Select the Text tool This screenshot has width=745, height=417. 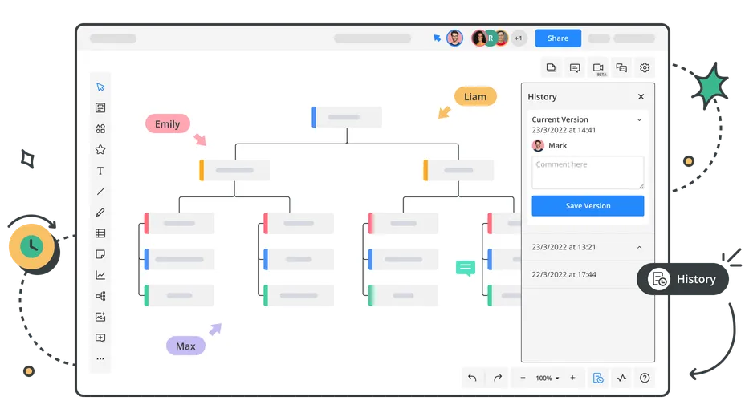click(100, 171)
